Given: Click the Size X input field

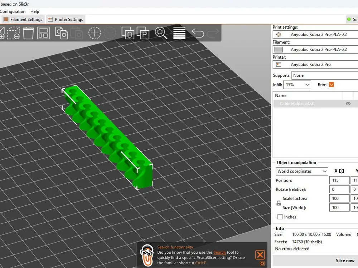Looking at the screenshot, I should point(339,208).
